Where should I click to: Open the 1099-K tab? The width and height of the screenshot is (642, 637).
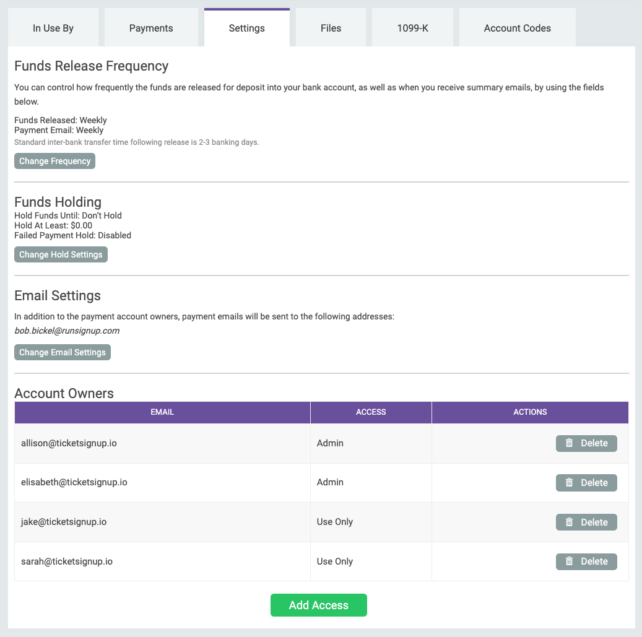pyautogui.click(x=412, y=28)
